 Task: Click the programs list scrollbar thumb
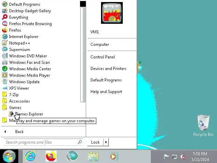point(83,55)
